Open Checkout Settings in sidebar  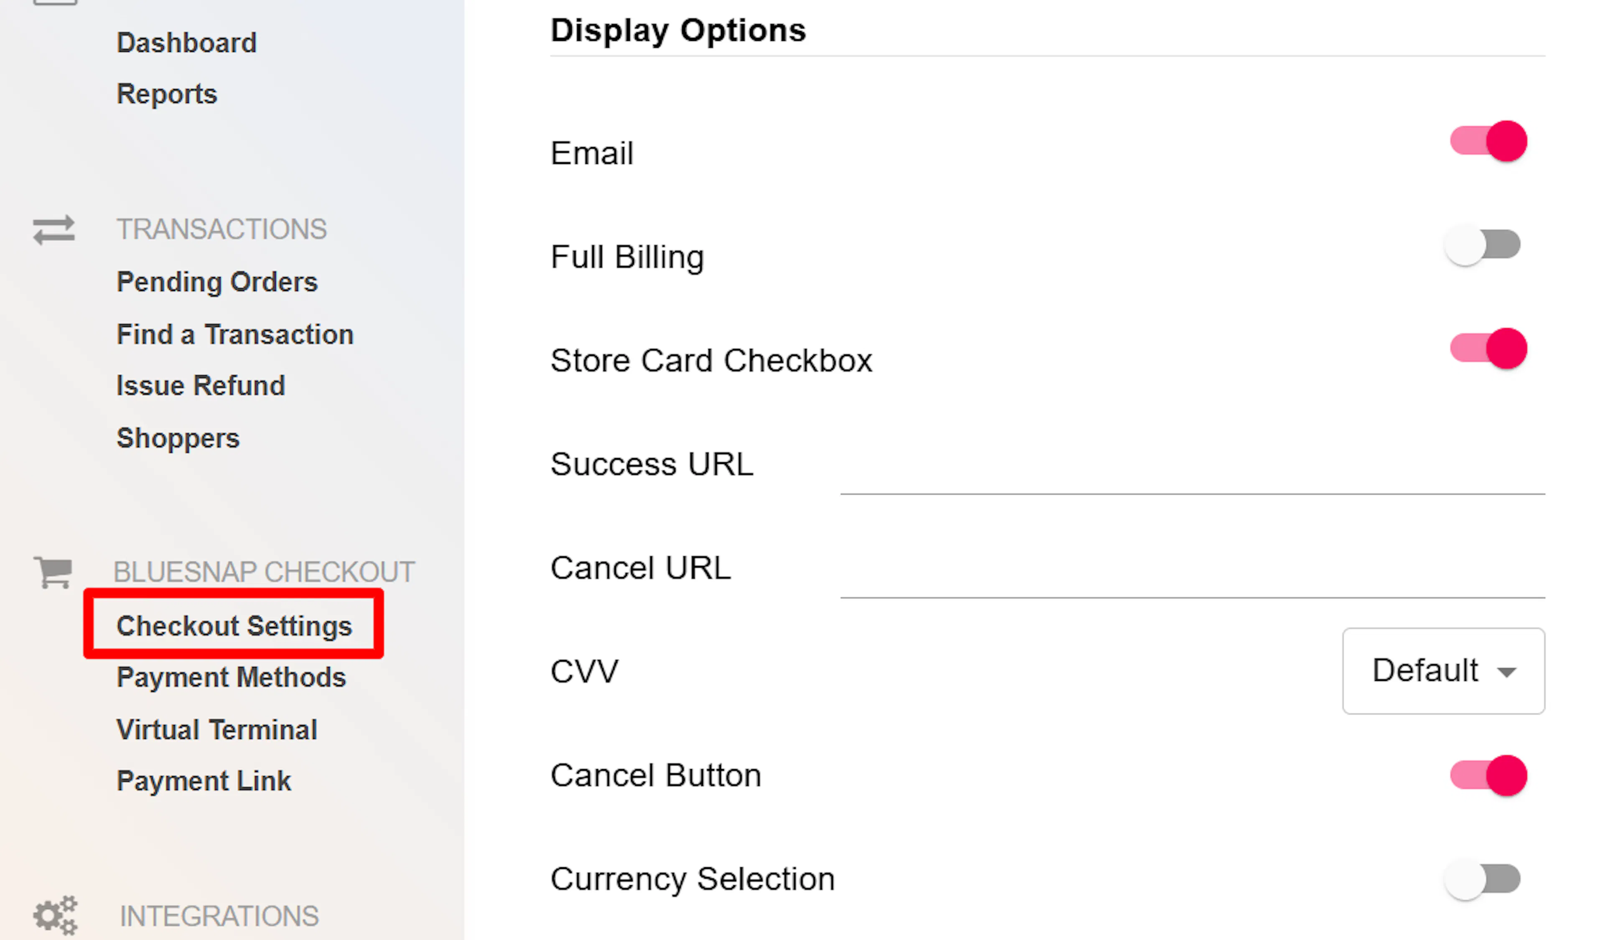coord(234,625)
